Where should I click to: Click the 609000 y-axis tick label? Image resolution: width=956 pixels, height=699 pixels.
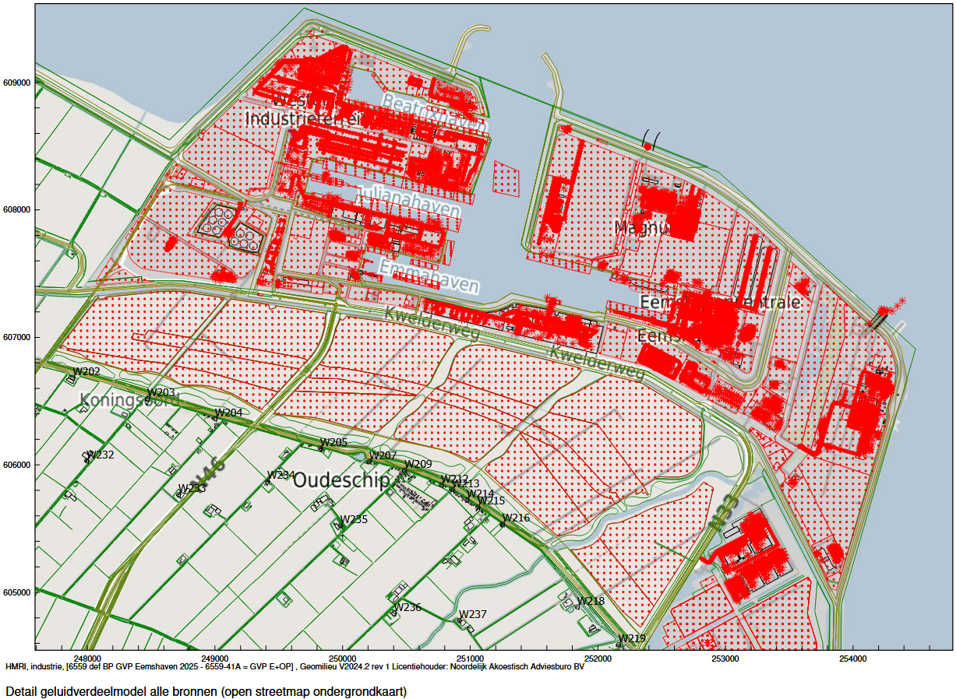coord(17,83)
